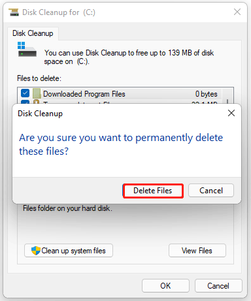Open Clean up system files

pyautogui.click(x=69, y=251)
